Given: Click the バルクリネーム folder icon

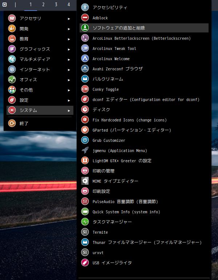Looking at the screenshot, I should pyautogui.click(x=85, y=79).
